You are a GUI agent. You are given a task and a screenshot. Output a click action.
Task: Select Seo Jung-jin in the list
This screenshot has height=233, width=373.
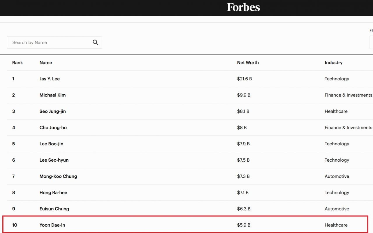click(52, 112)
